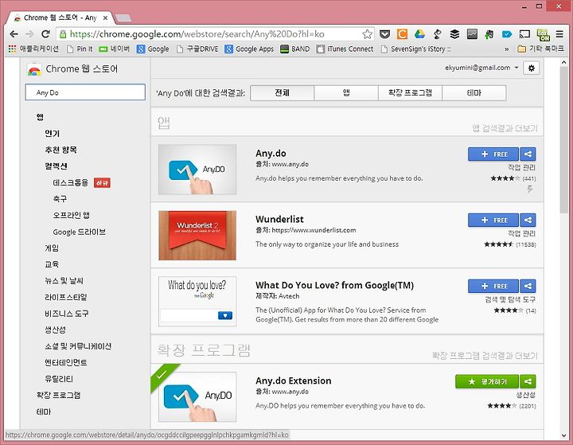Click the lamp extension icon in toolbar
573x445 pixels.
(x=437, y=34)
